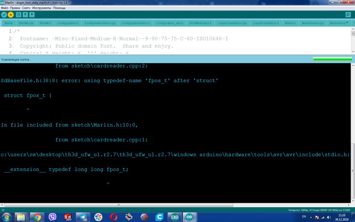355x222 pixels.
Task: Click the green compilation progress bar
Action: 332,59
